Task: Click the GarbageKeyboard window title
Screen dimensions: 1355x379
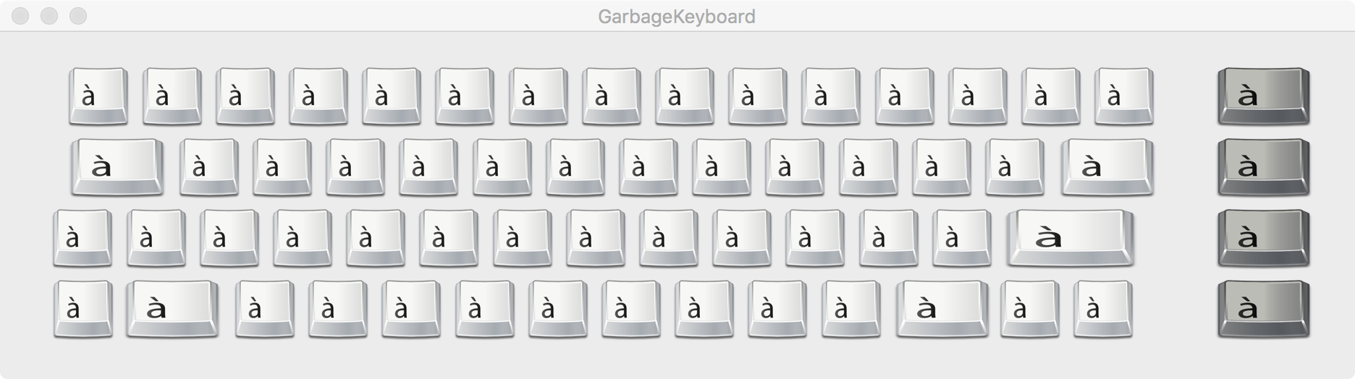Action: [x=677, y=16]
